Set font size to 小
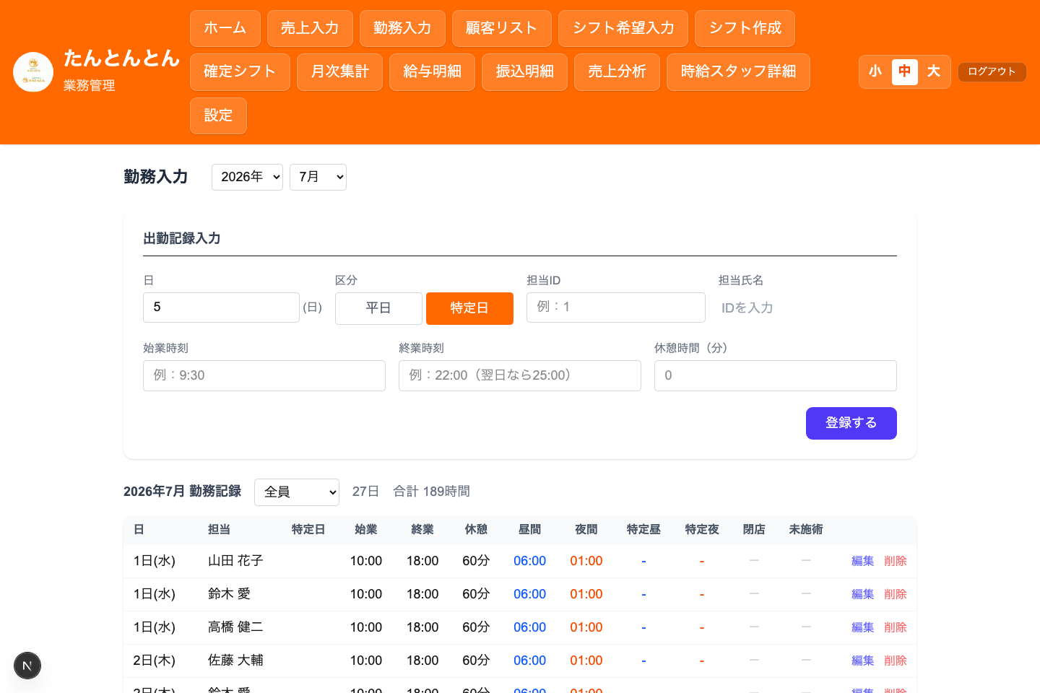The width and height of the screenshot is (1040, 693). pos(875,71)
